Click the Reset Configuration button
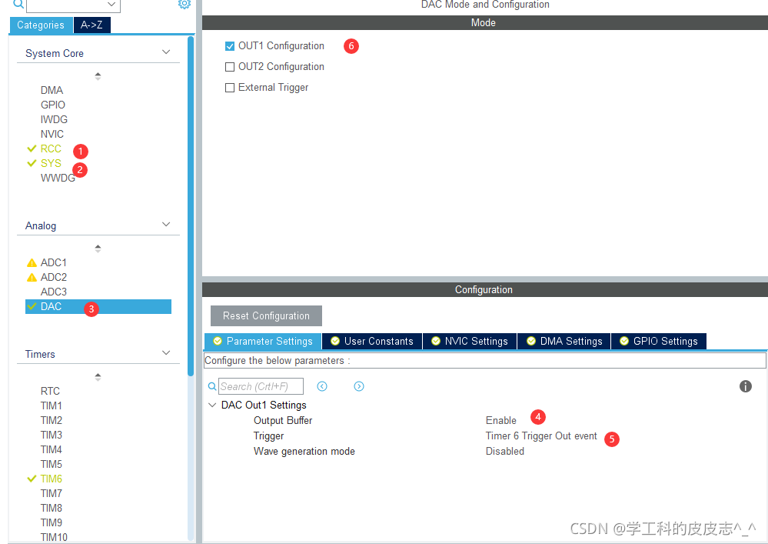Screen dimensions: 768x544 (x=266, y=316)
